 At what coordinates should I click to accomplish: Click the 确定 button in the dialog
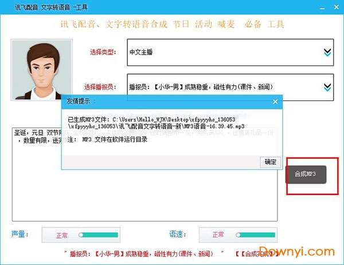coord(270,162)
